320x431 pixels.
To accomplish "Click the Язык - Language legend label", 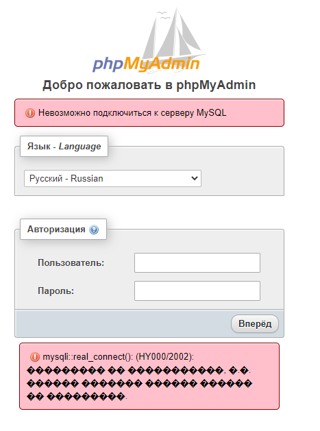I will click(64, 146).
